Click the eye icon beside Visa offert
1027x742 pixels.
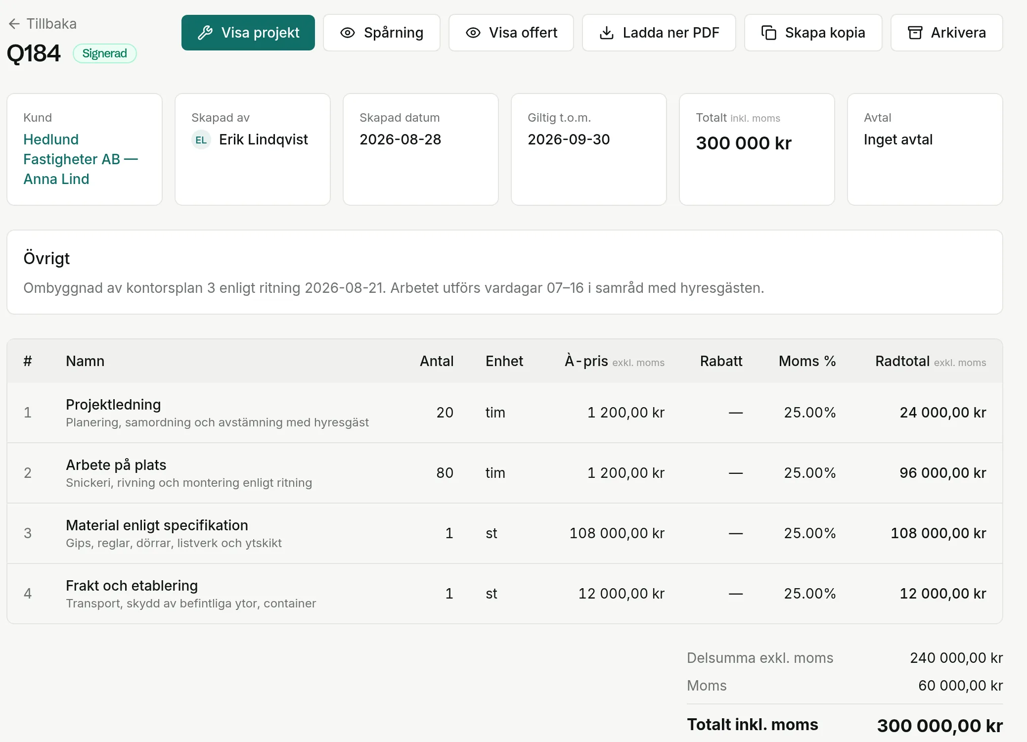tap(473, 33)
